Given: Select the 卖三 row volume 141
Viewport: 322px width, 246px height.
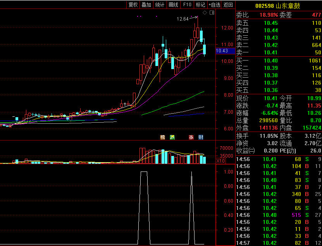Looking at the screenshot, I should (x=316, y=38).
